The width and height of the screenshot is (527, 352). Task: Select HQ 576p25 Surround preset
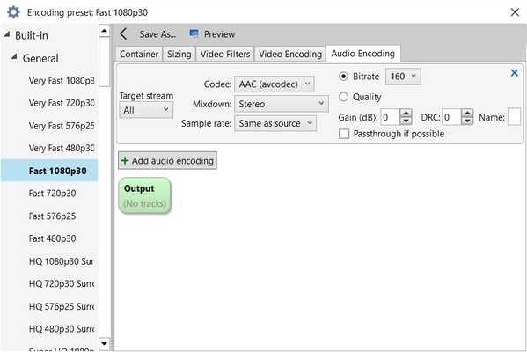[62, 306]
